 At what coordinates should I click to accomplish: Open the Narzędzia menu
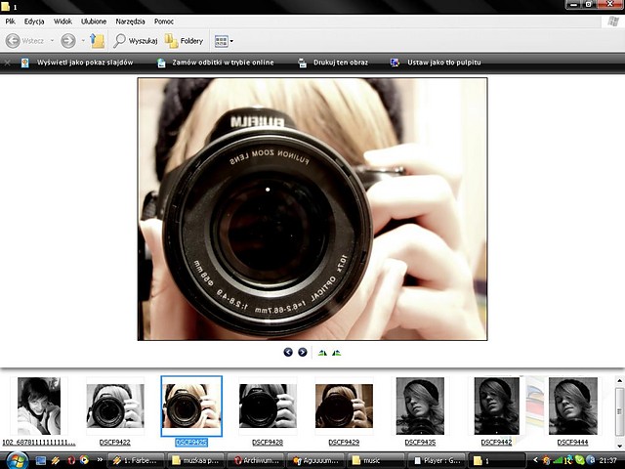130,21
